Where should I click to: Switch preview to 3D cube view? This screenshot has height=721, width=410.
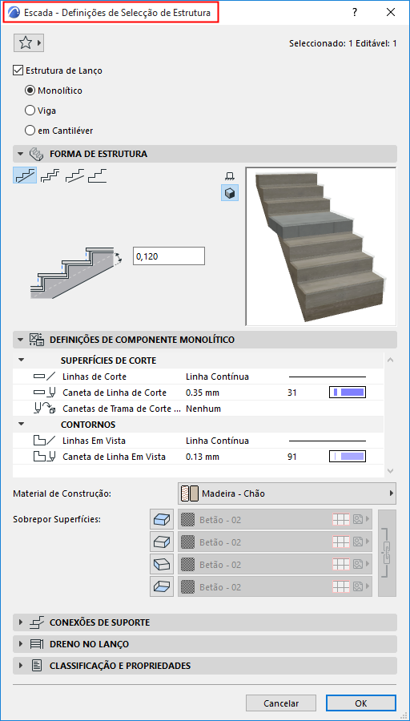(x=229, y=194)
